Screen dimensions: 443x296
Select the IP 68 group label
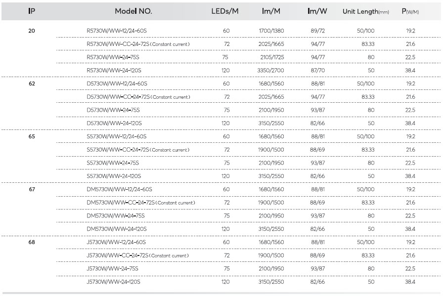coord(32,242)
